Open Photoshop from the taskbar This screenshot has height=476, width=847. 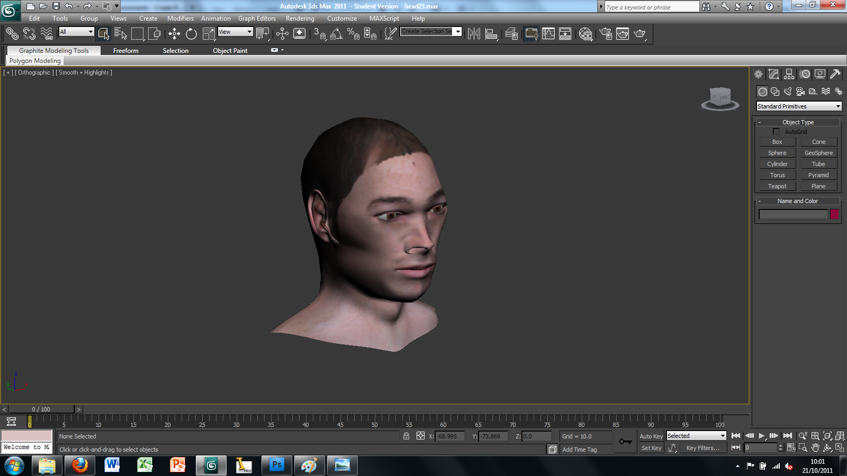point(276,466)
